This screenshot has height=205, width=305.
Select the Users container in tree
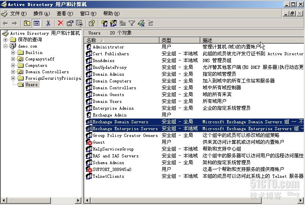[x=32, y=84]
